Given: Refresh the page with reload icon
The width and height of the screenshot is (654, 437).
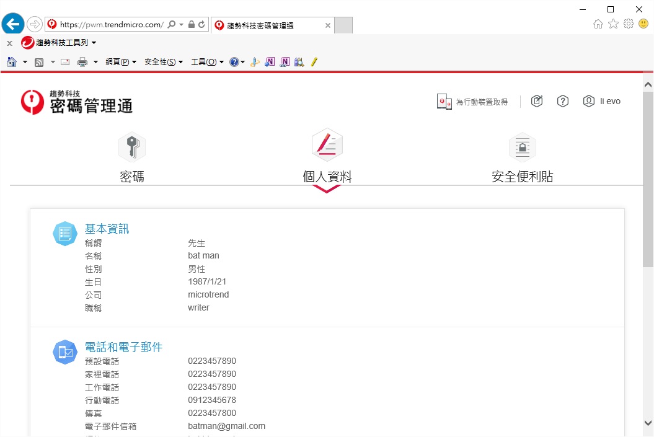Looking at the screenshot, I should pos(201,24).
